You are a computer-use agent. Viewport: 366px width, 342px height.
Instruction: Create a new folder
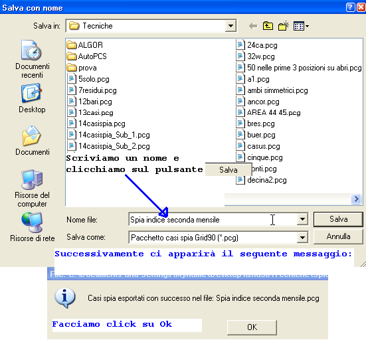(x=284, y=26)
